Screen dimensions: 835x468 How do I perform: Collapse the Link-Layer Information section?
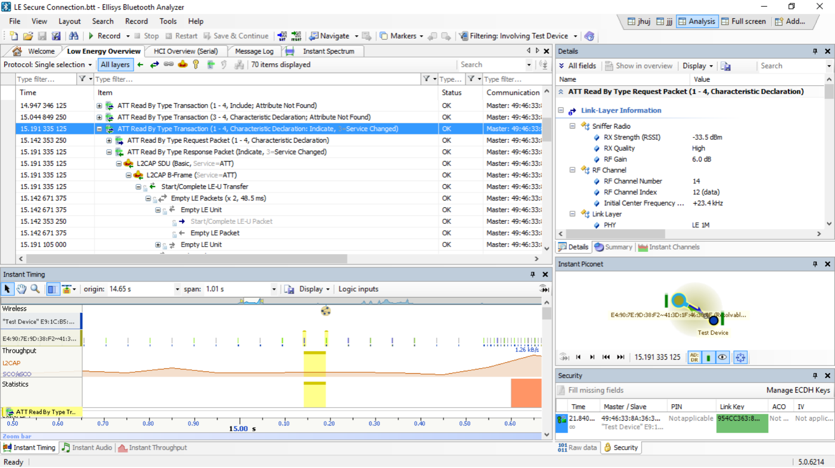tap(561, 110)
